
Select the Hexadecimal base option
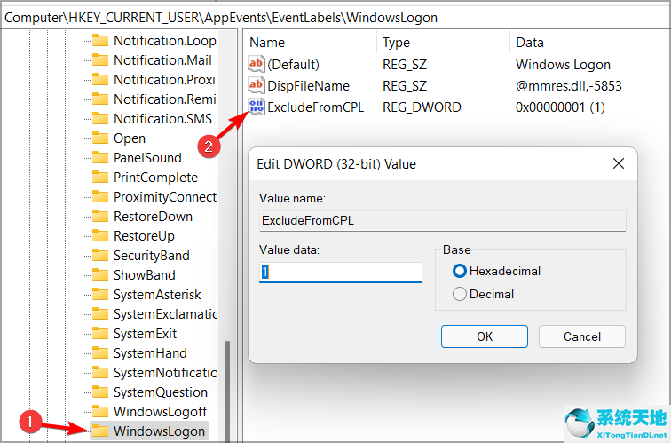(x=460, y=271)
